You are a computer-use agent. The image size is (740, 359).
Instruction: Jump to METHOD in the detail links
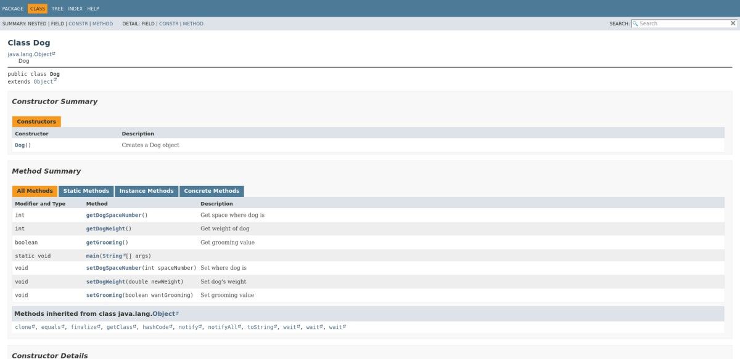point(193,23)
